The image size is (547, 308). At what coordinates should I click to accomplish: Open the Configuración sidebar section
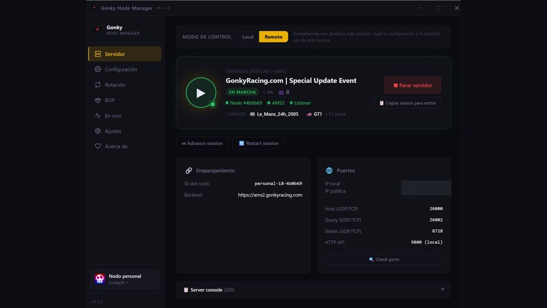[x=125, y=69]
